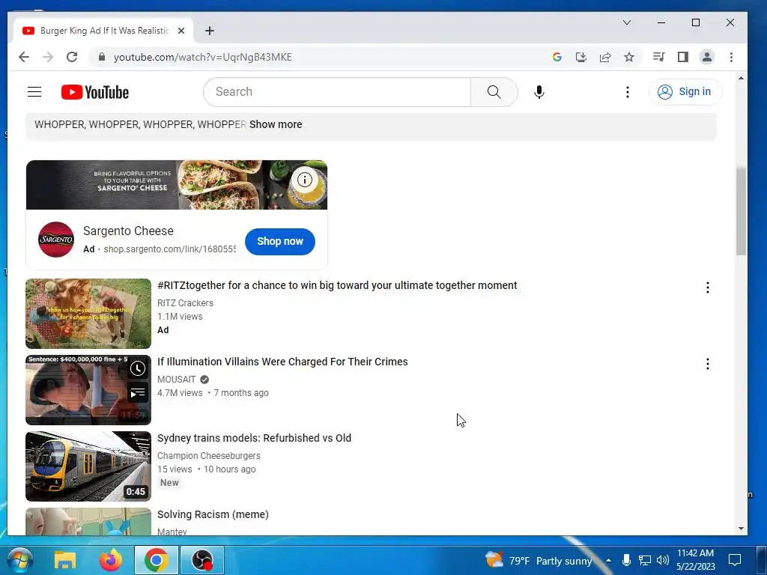Viewport: 767px width, 575px height.
Task: Toggle Chrome side panel icon
Action: pos(683,57)
